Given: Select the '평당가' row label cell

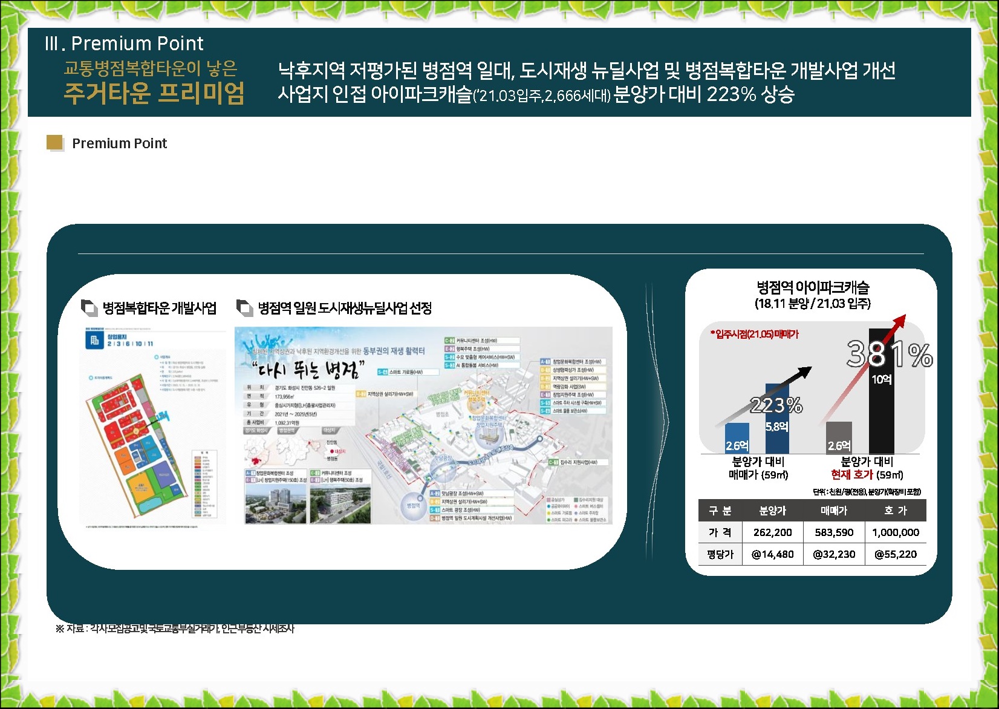Looking at the screenshot, I should click(720, 554).
